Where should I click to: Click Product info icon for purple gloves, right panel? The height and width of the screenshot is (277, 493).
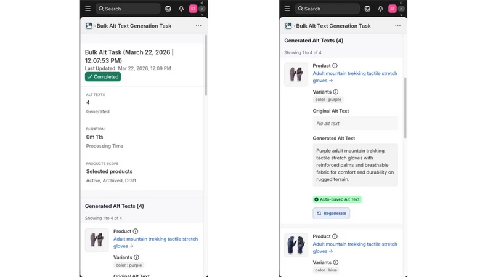point(335,66)
